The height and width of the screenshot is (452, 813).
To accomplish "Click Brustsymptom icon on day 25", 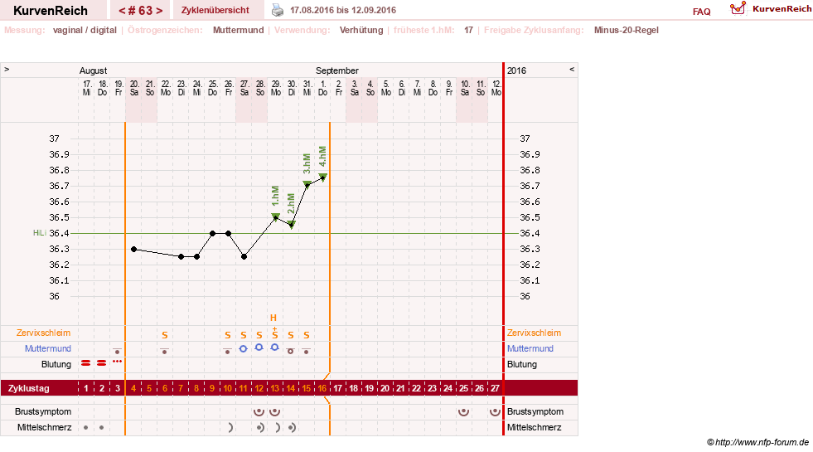I will coord(463,412).
